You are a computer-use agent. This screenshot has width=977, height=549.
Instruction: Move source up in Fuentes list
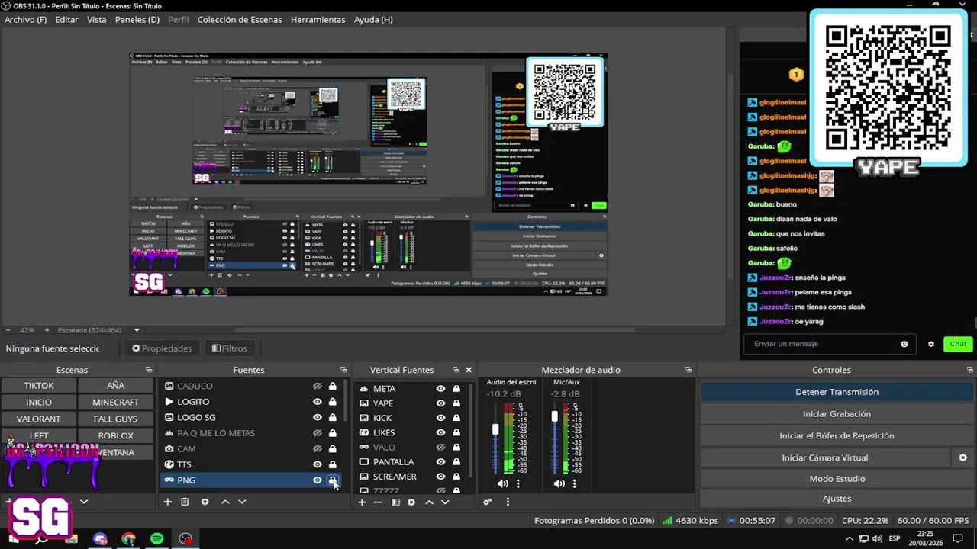pyautogui.click(x=225, y=502)
